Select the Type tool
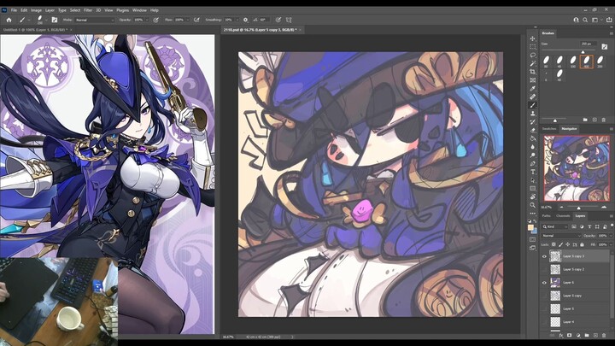Screen dimensions: 615x346 tap(533, 172)
